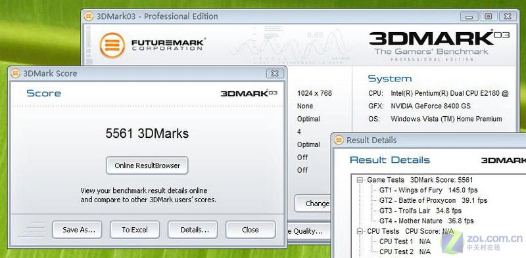This screenshot has height=258, width=526.
Task: Save the score with Save As…
Action: coord(77,230)
